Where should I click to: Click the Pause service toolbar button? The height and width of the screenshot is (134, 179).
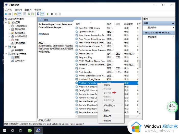(56, 14)
